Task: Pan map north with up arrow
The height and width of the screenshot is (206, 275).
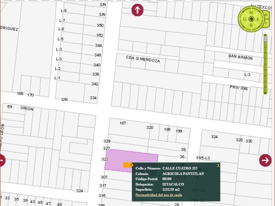Action: 137,10
